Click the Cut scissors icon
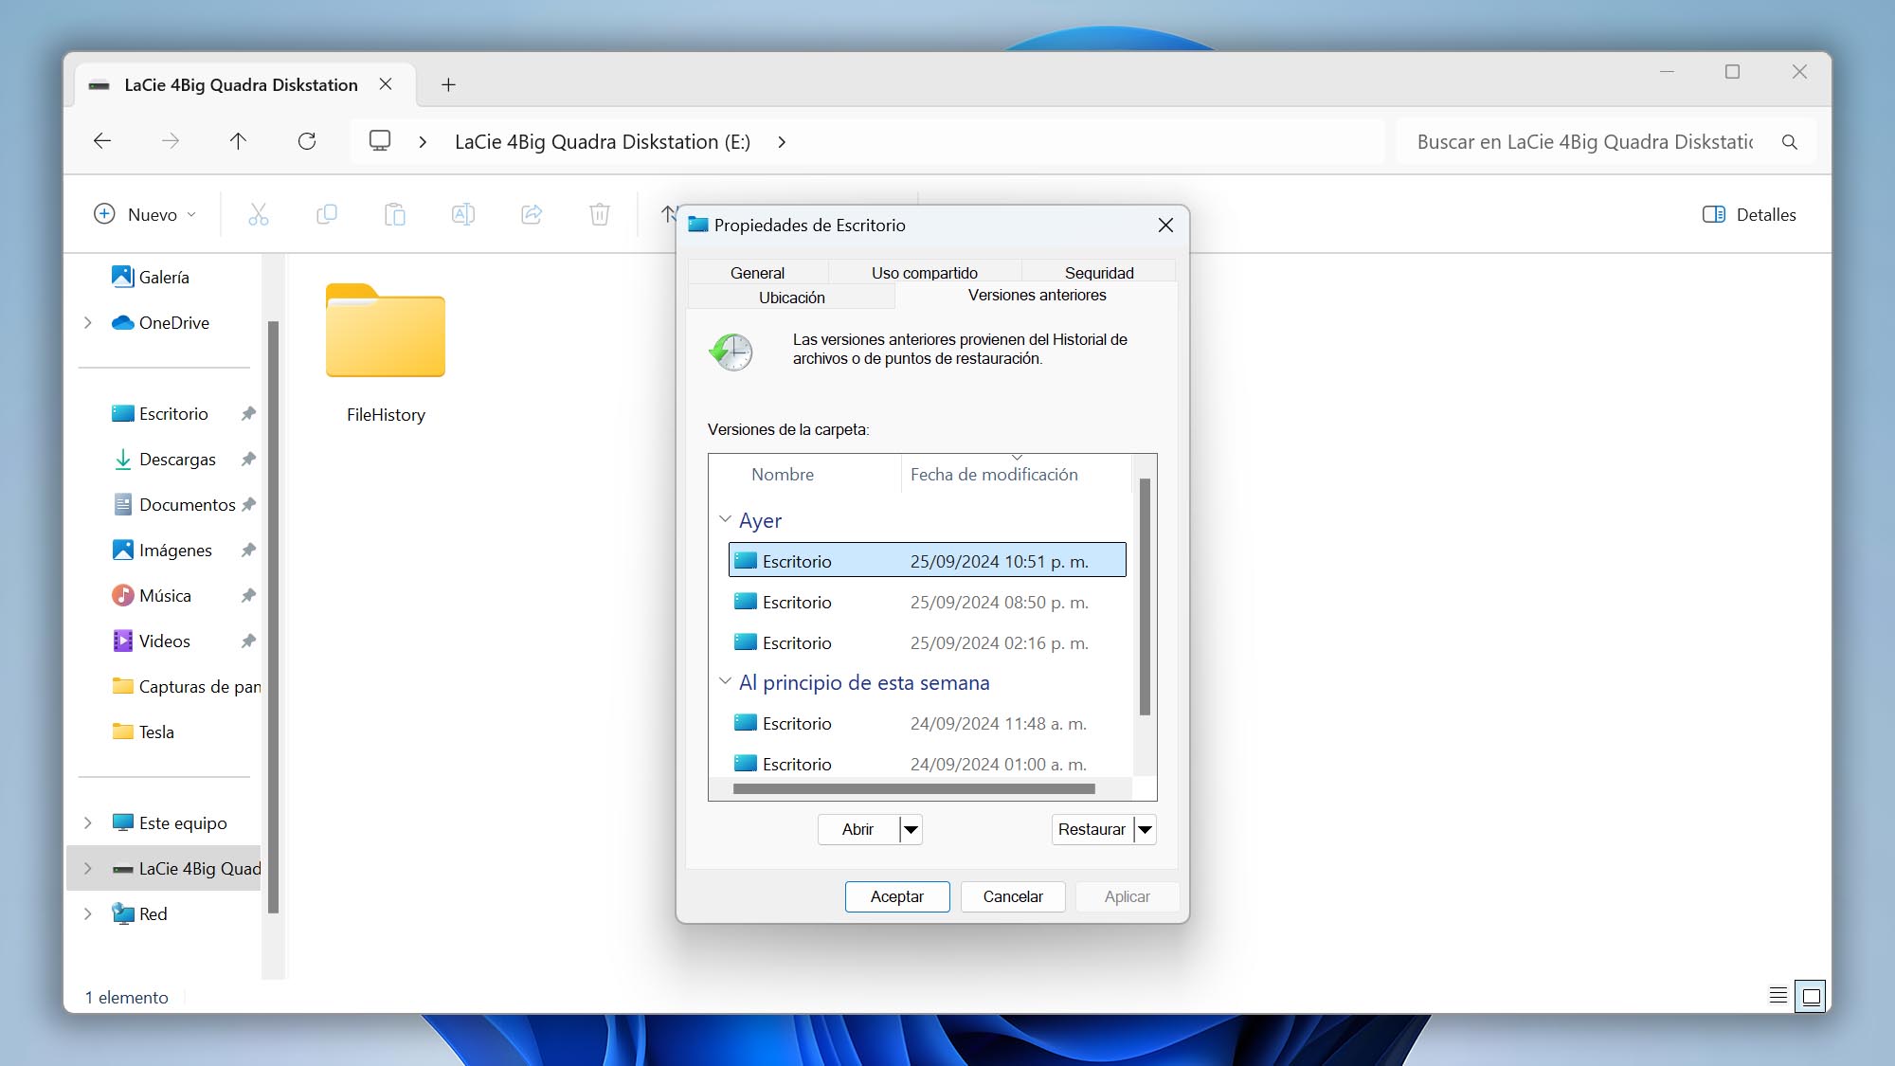 (259, 214)
